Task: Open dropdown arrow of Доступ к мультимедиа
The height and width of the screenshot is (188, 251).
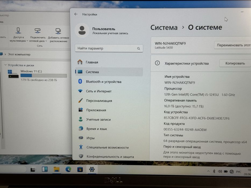Action: [x=27, y=41]
